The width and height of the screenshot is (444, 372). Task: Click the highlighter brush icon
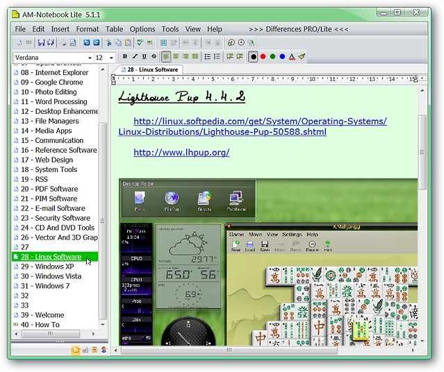pos(302,57)
